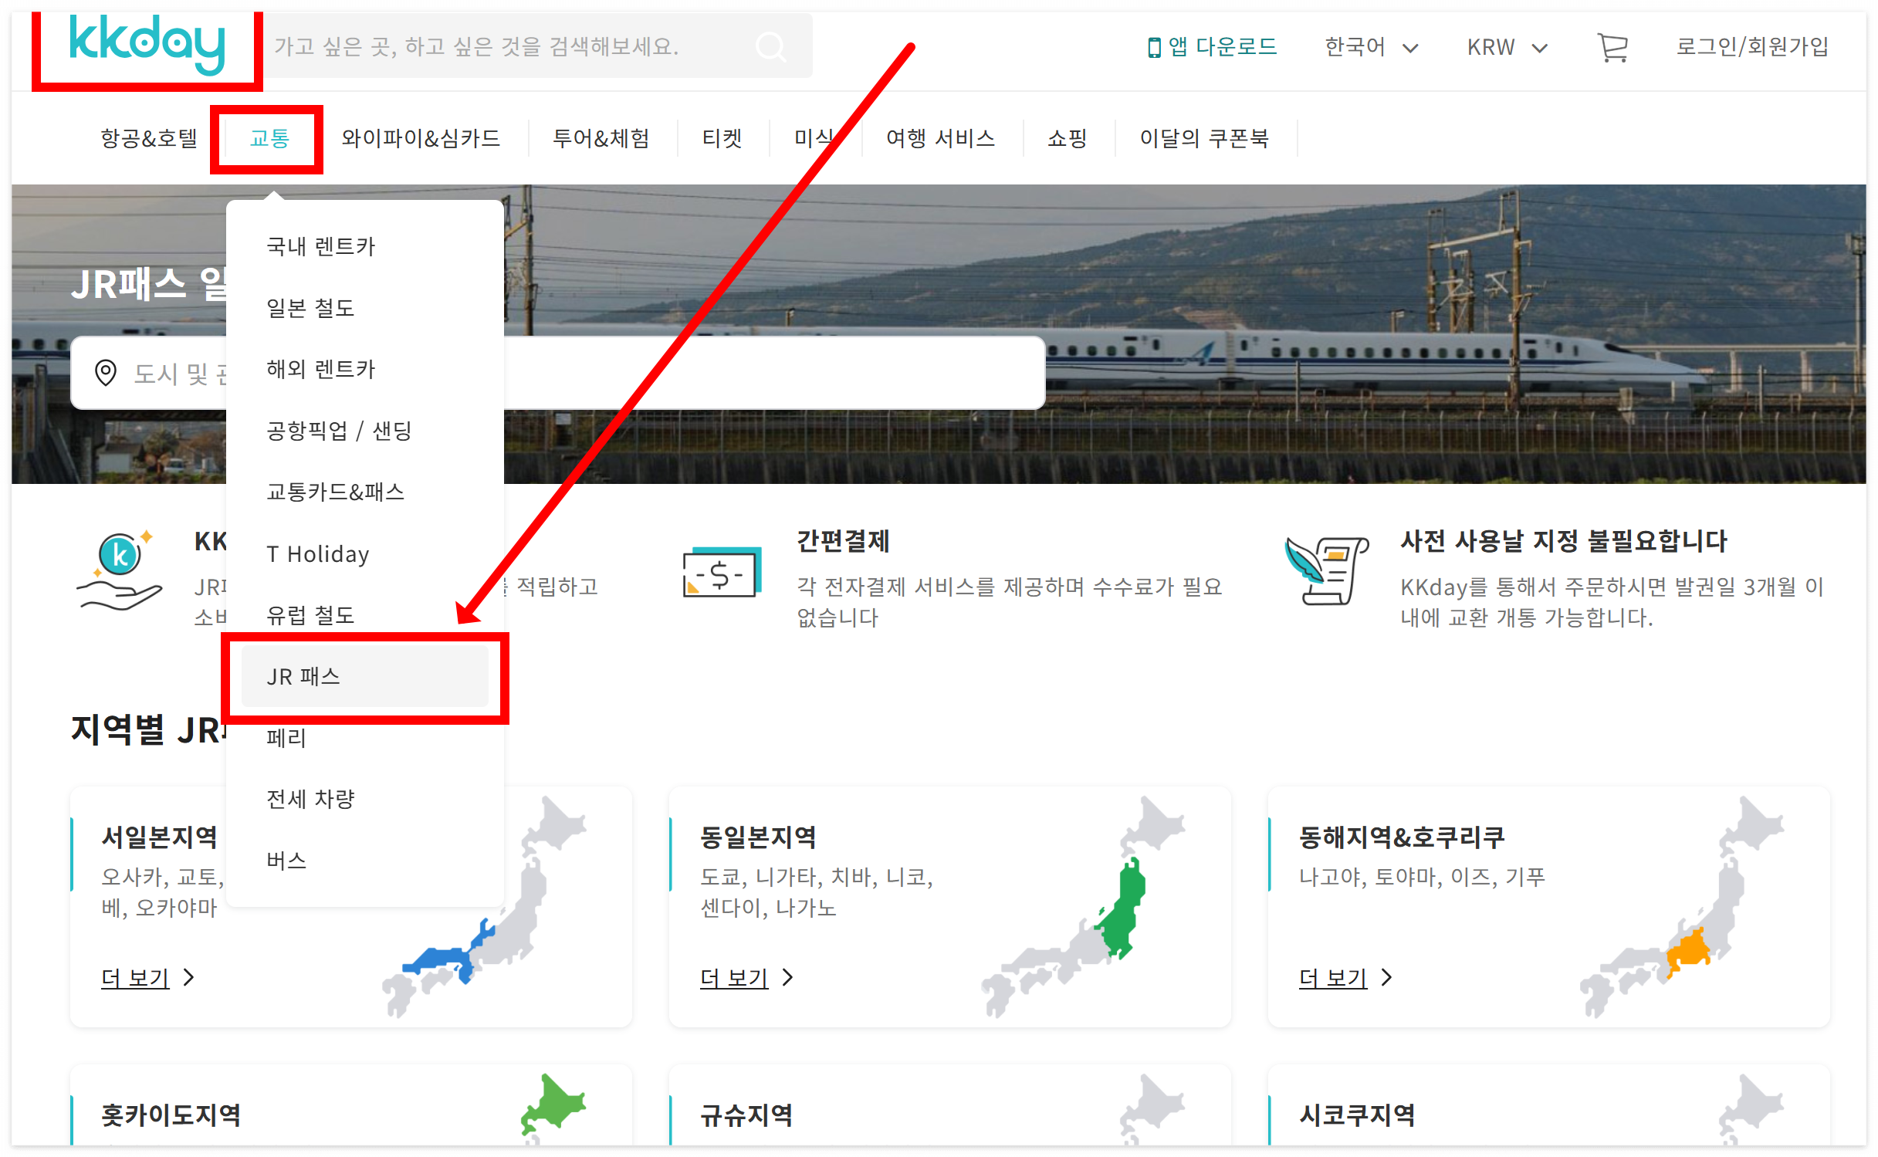The width and height of the screenshot is (1878, 1157).
Task: Open the 규슈지역 card title
Action: pyautogui.click(x=746, y=1115)
